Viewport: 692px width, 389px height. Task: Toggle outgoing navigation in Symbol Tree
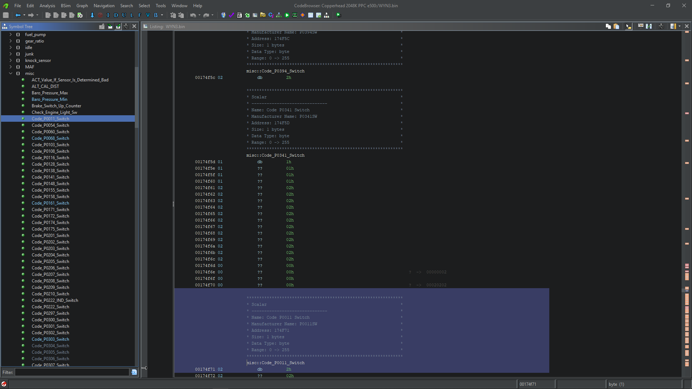[x=118, y=26]
